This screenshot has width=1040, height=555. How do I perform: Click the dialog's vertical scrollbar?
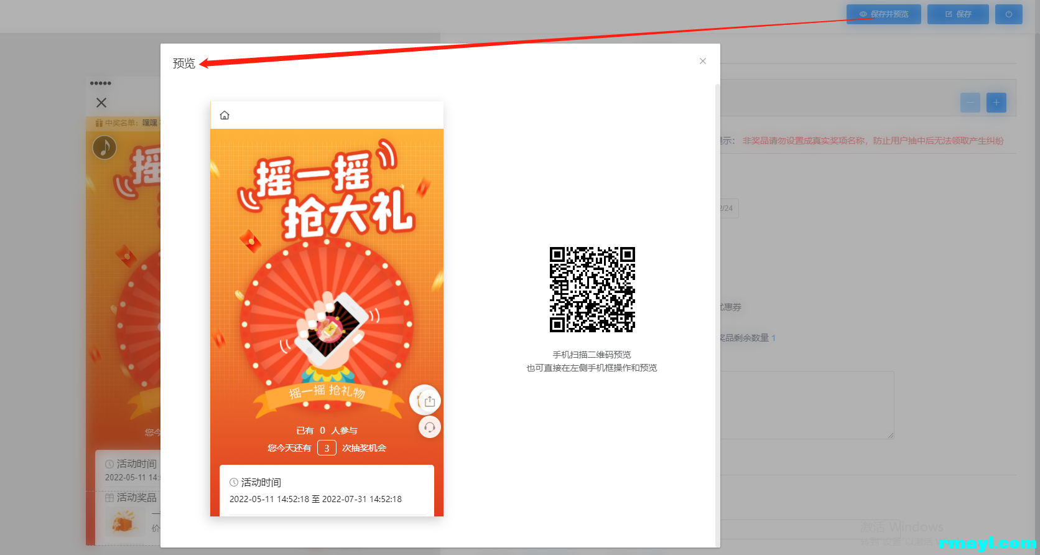click(x=717, y=314)
